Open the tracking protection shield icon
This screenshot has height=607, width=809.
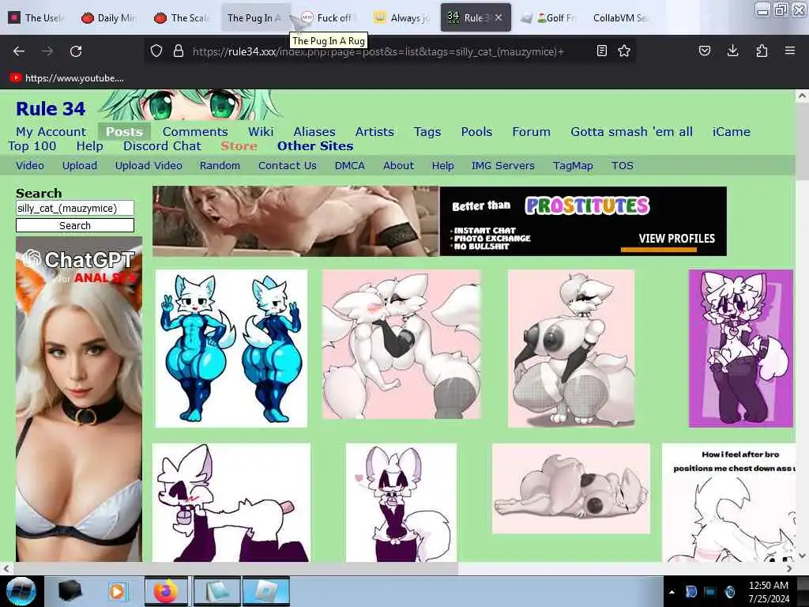point(156,51)
